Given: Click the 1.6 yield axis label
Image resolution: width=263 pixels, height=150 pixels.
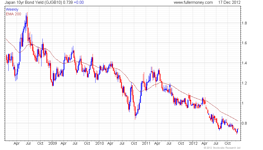Looking at the screenshot, I should tap(244, 43).
